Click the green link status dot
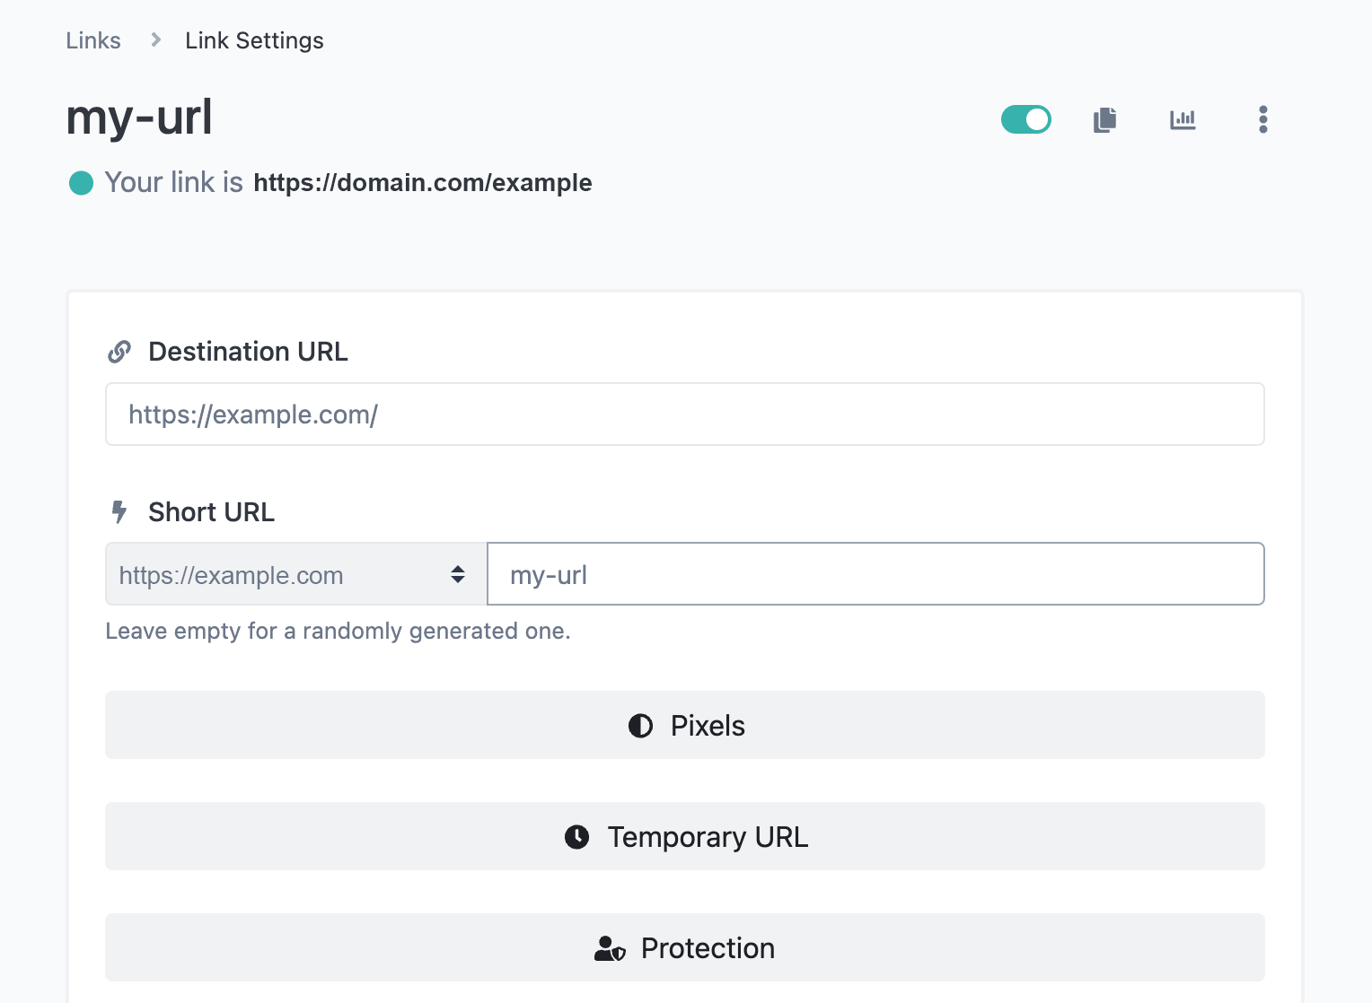The width and height of the screenshot is (1372, 1003). pos(82,183)
